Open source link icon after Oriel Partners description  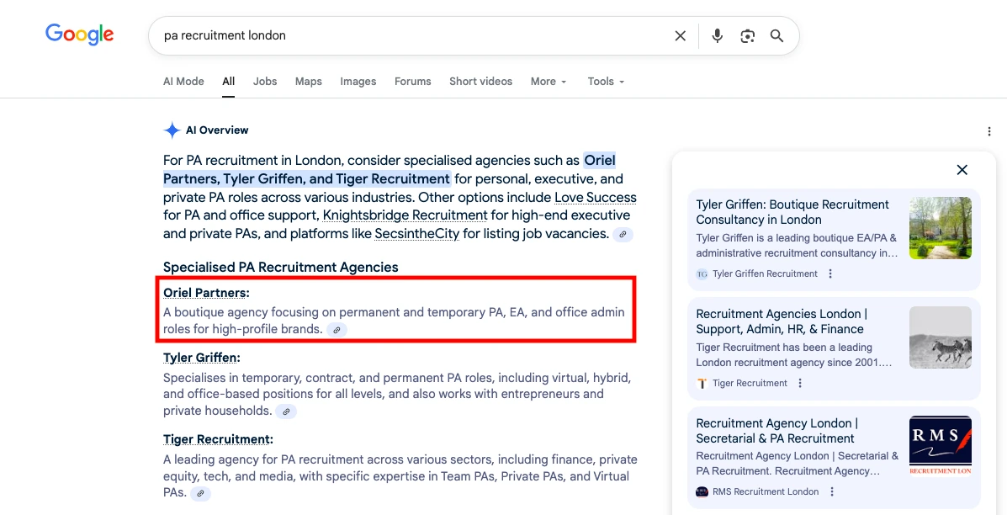pos(337,330)
